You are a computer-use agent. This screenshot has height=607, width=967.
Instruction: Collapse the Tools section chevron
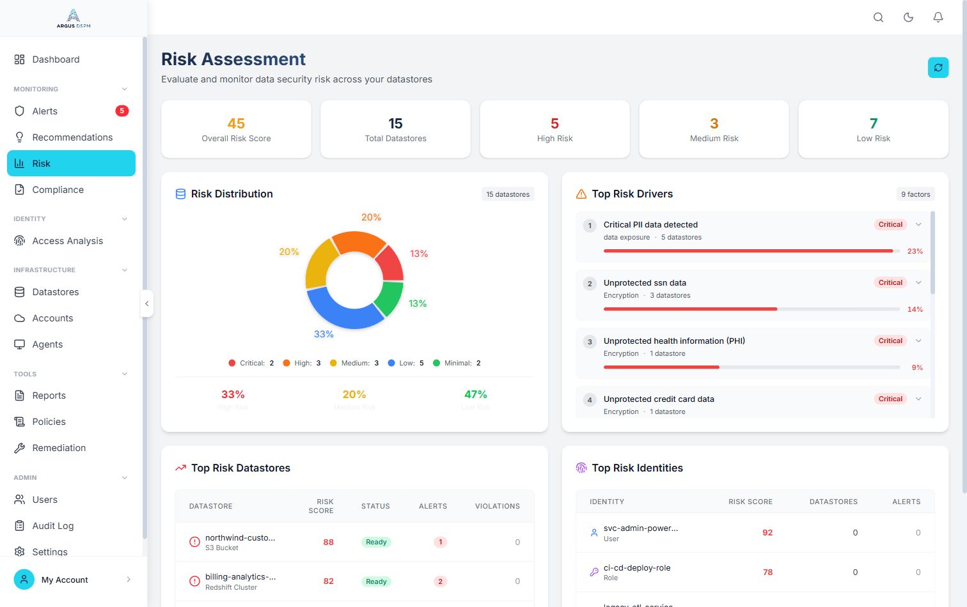pos(125,374)
